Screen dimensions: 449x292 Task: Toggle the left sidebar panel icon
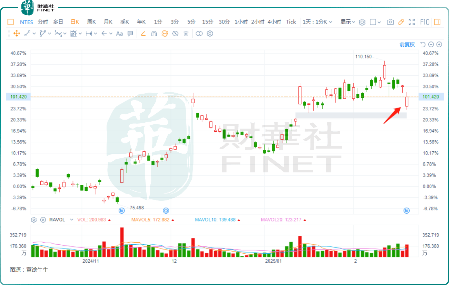[x=10, y=22]
